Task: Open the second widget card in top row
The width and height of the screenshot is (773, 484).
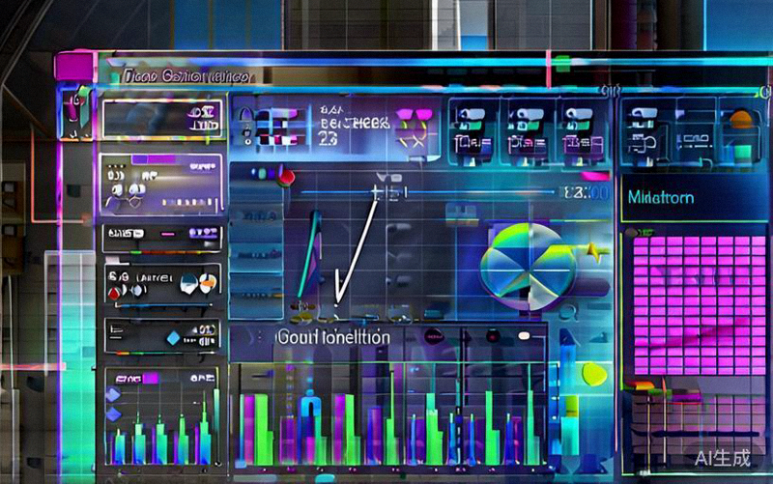Action: [526, 128]
